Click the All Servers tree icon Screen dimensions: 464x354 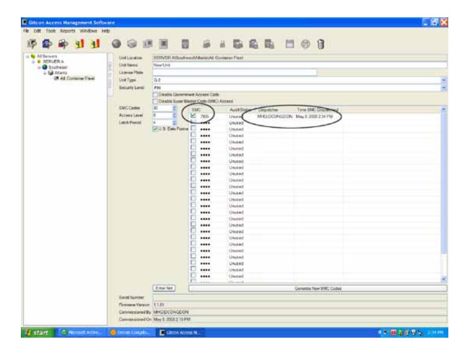pos(33,56)
